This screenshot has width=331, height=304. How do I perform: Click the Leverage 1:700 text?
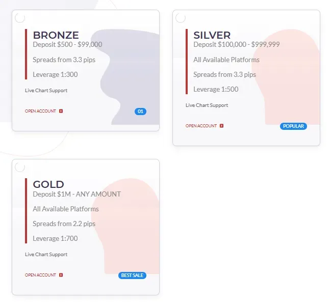click(x=55, y=238)
